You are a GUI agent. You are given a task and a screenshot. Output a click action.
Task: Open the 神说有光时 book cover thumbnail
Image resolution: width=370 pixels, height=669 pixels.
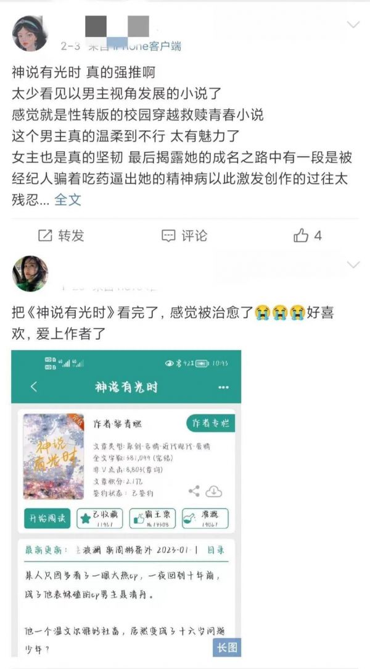point(54,457)
